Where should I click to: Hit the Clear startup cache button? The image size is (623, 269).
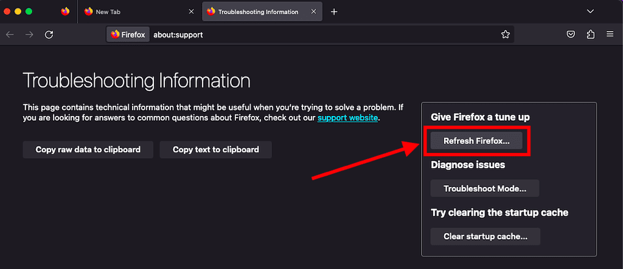click(485, 236)
